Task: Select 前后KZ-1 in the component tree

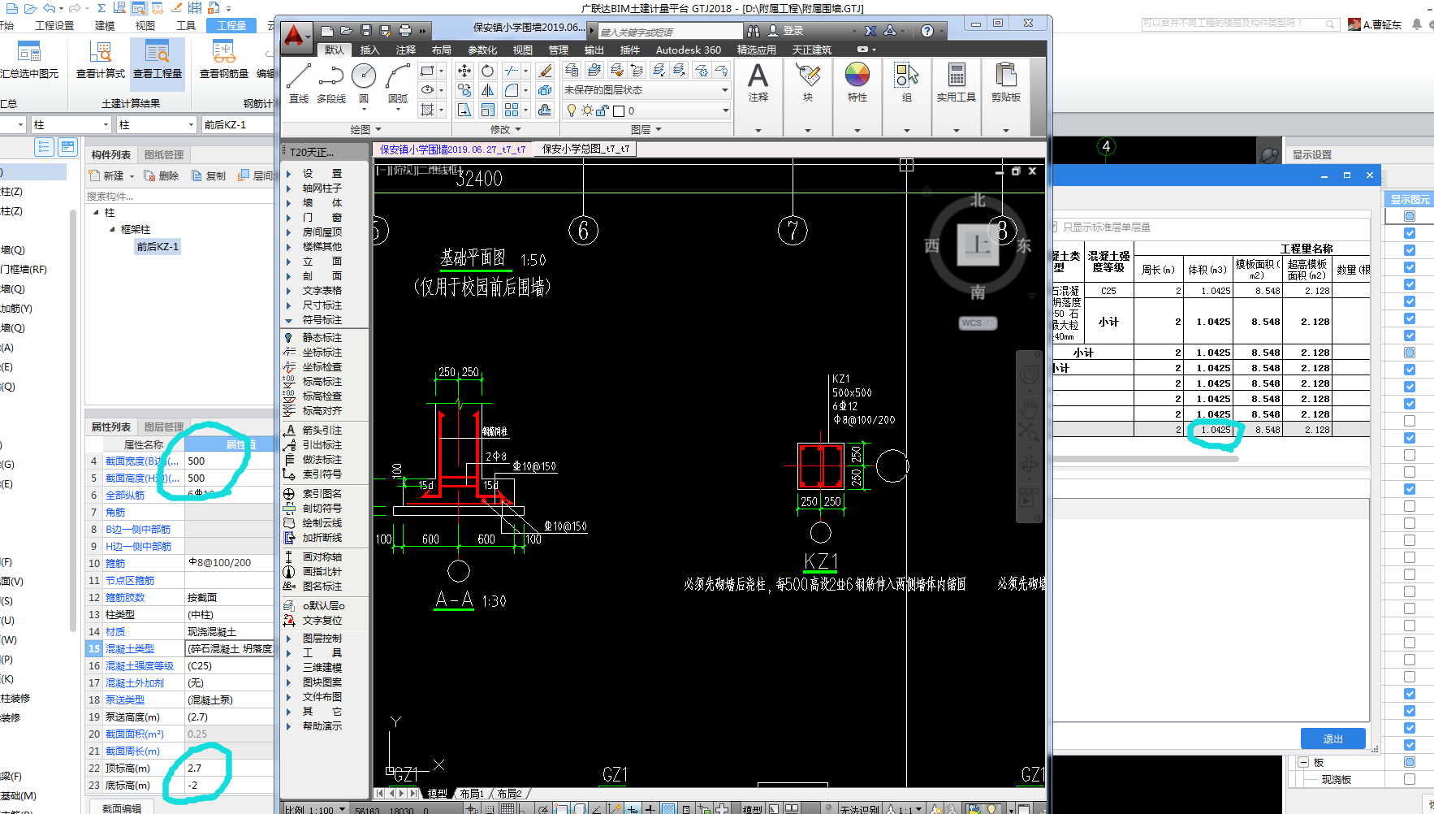Action: (158, 247)
